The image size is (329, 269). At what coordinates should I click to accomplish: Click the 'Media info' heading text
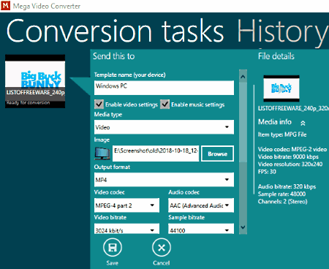point(275,121)
